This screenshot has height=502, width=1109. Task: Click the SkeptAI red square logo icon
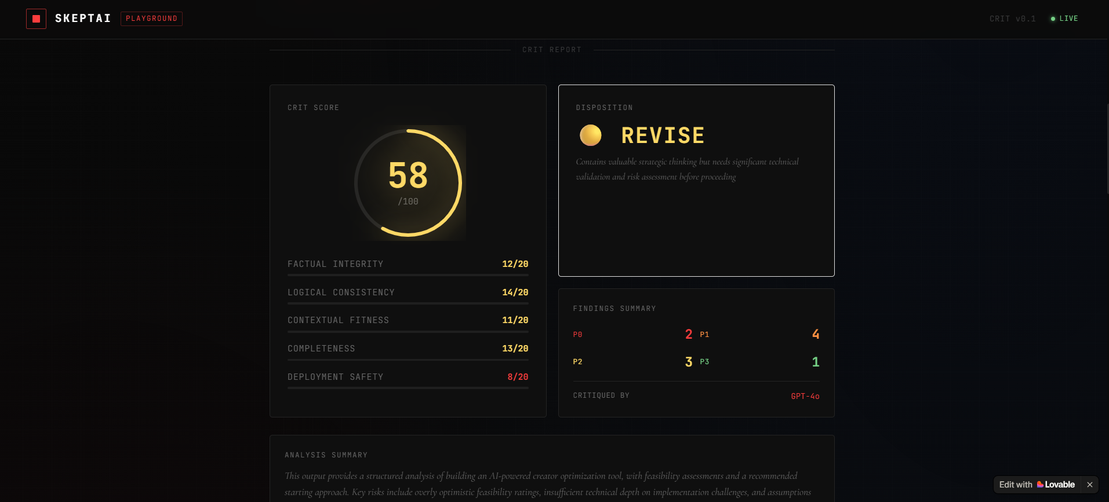click(36, 19)
